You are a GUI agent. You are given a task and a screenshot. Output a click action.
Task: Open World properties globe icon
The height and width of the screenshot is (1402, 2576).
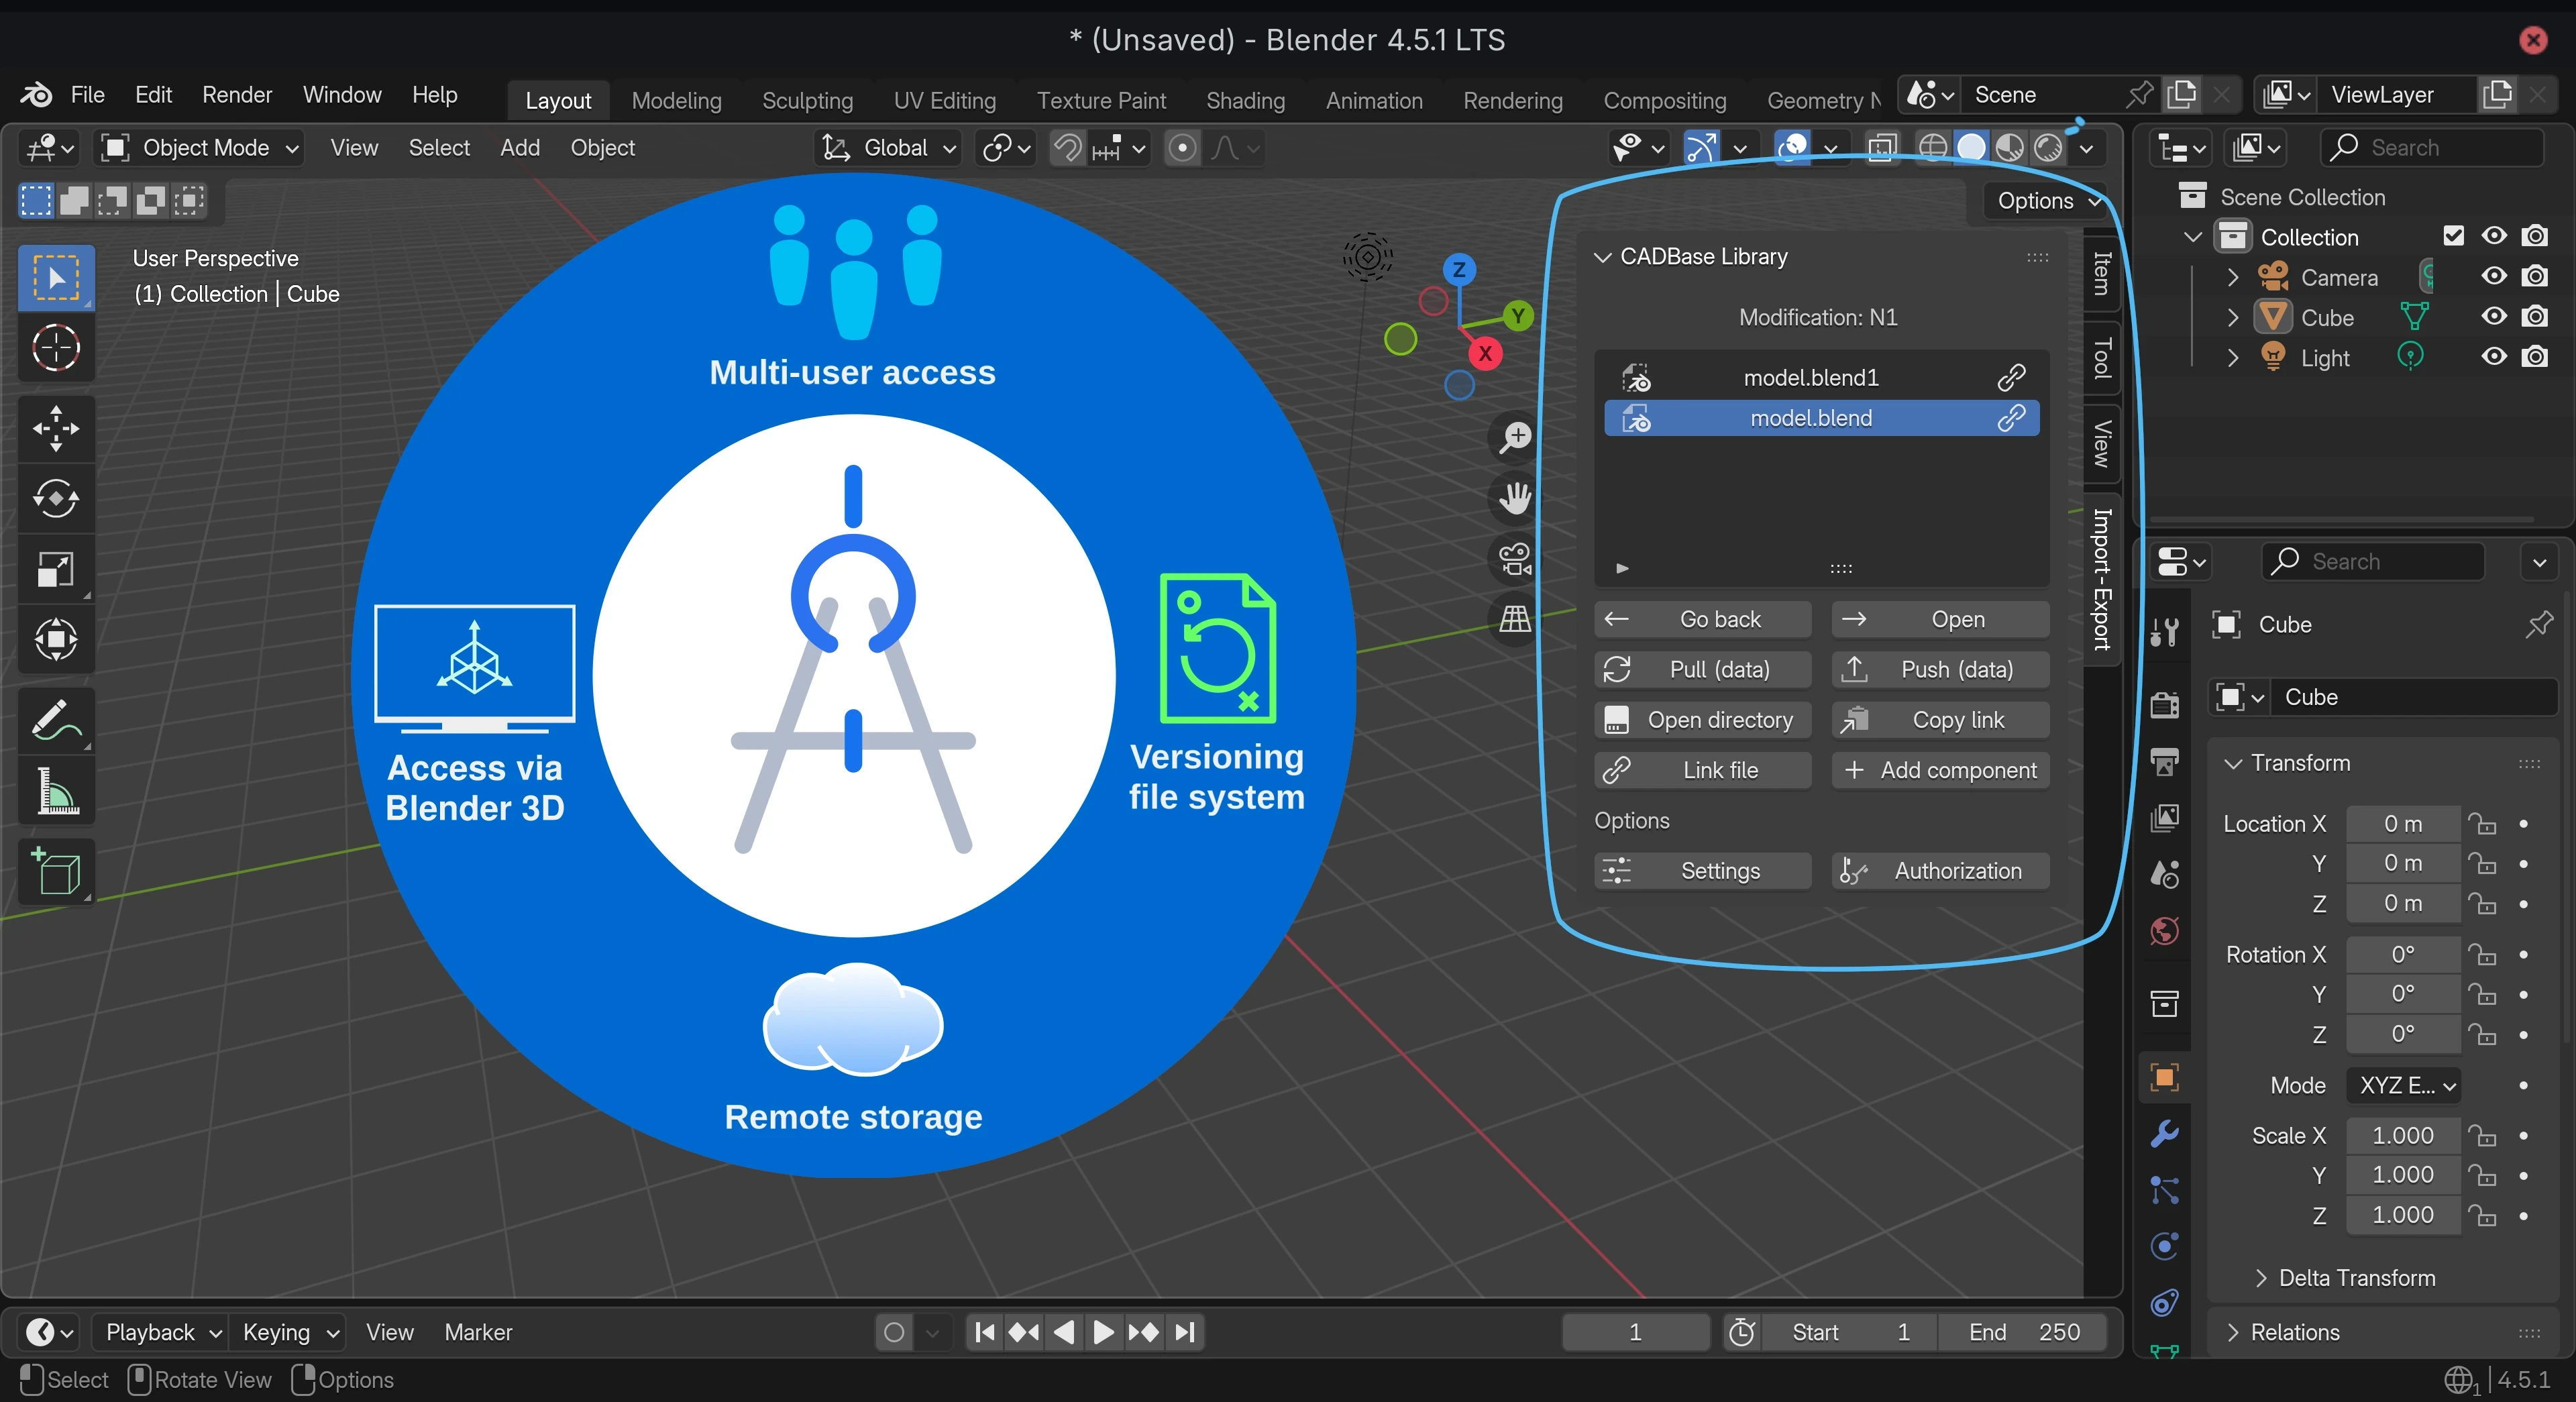click(x=2164, y=931)
